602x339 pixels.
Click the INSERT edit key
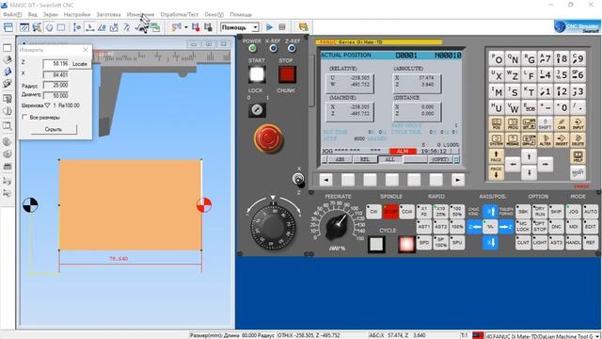tap(562, 140)
